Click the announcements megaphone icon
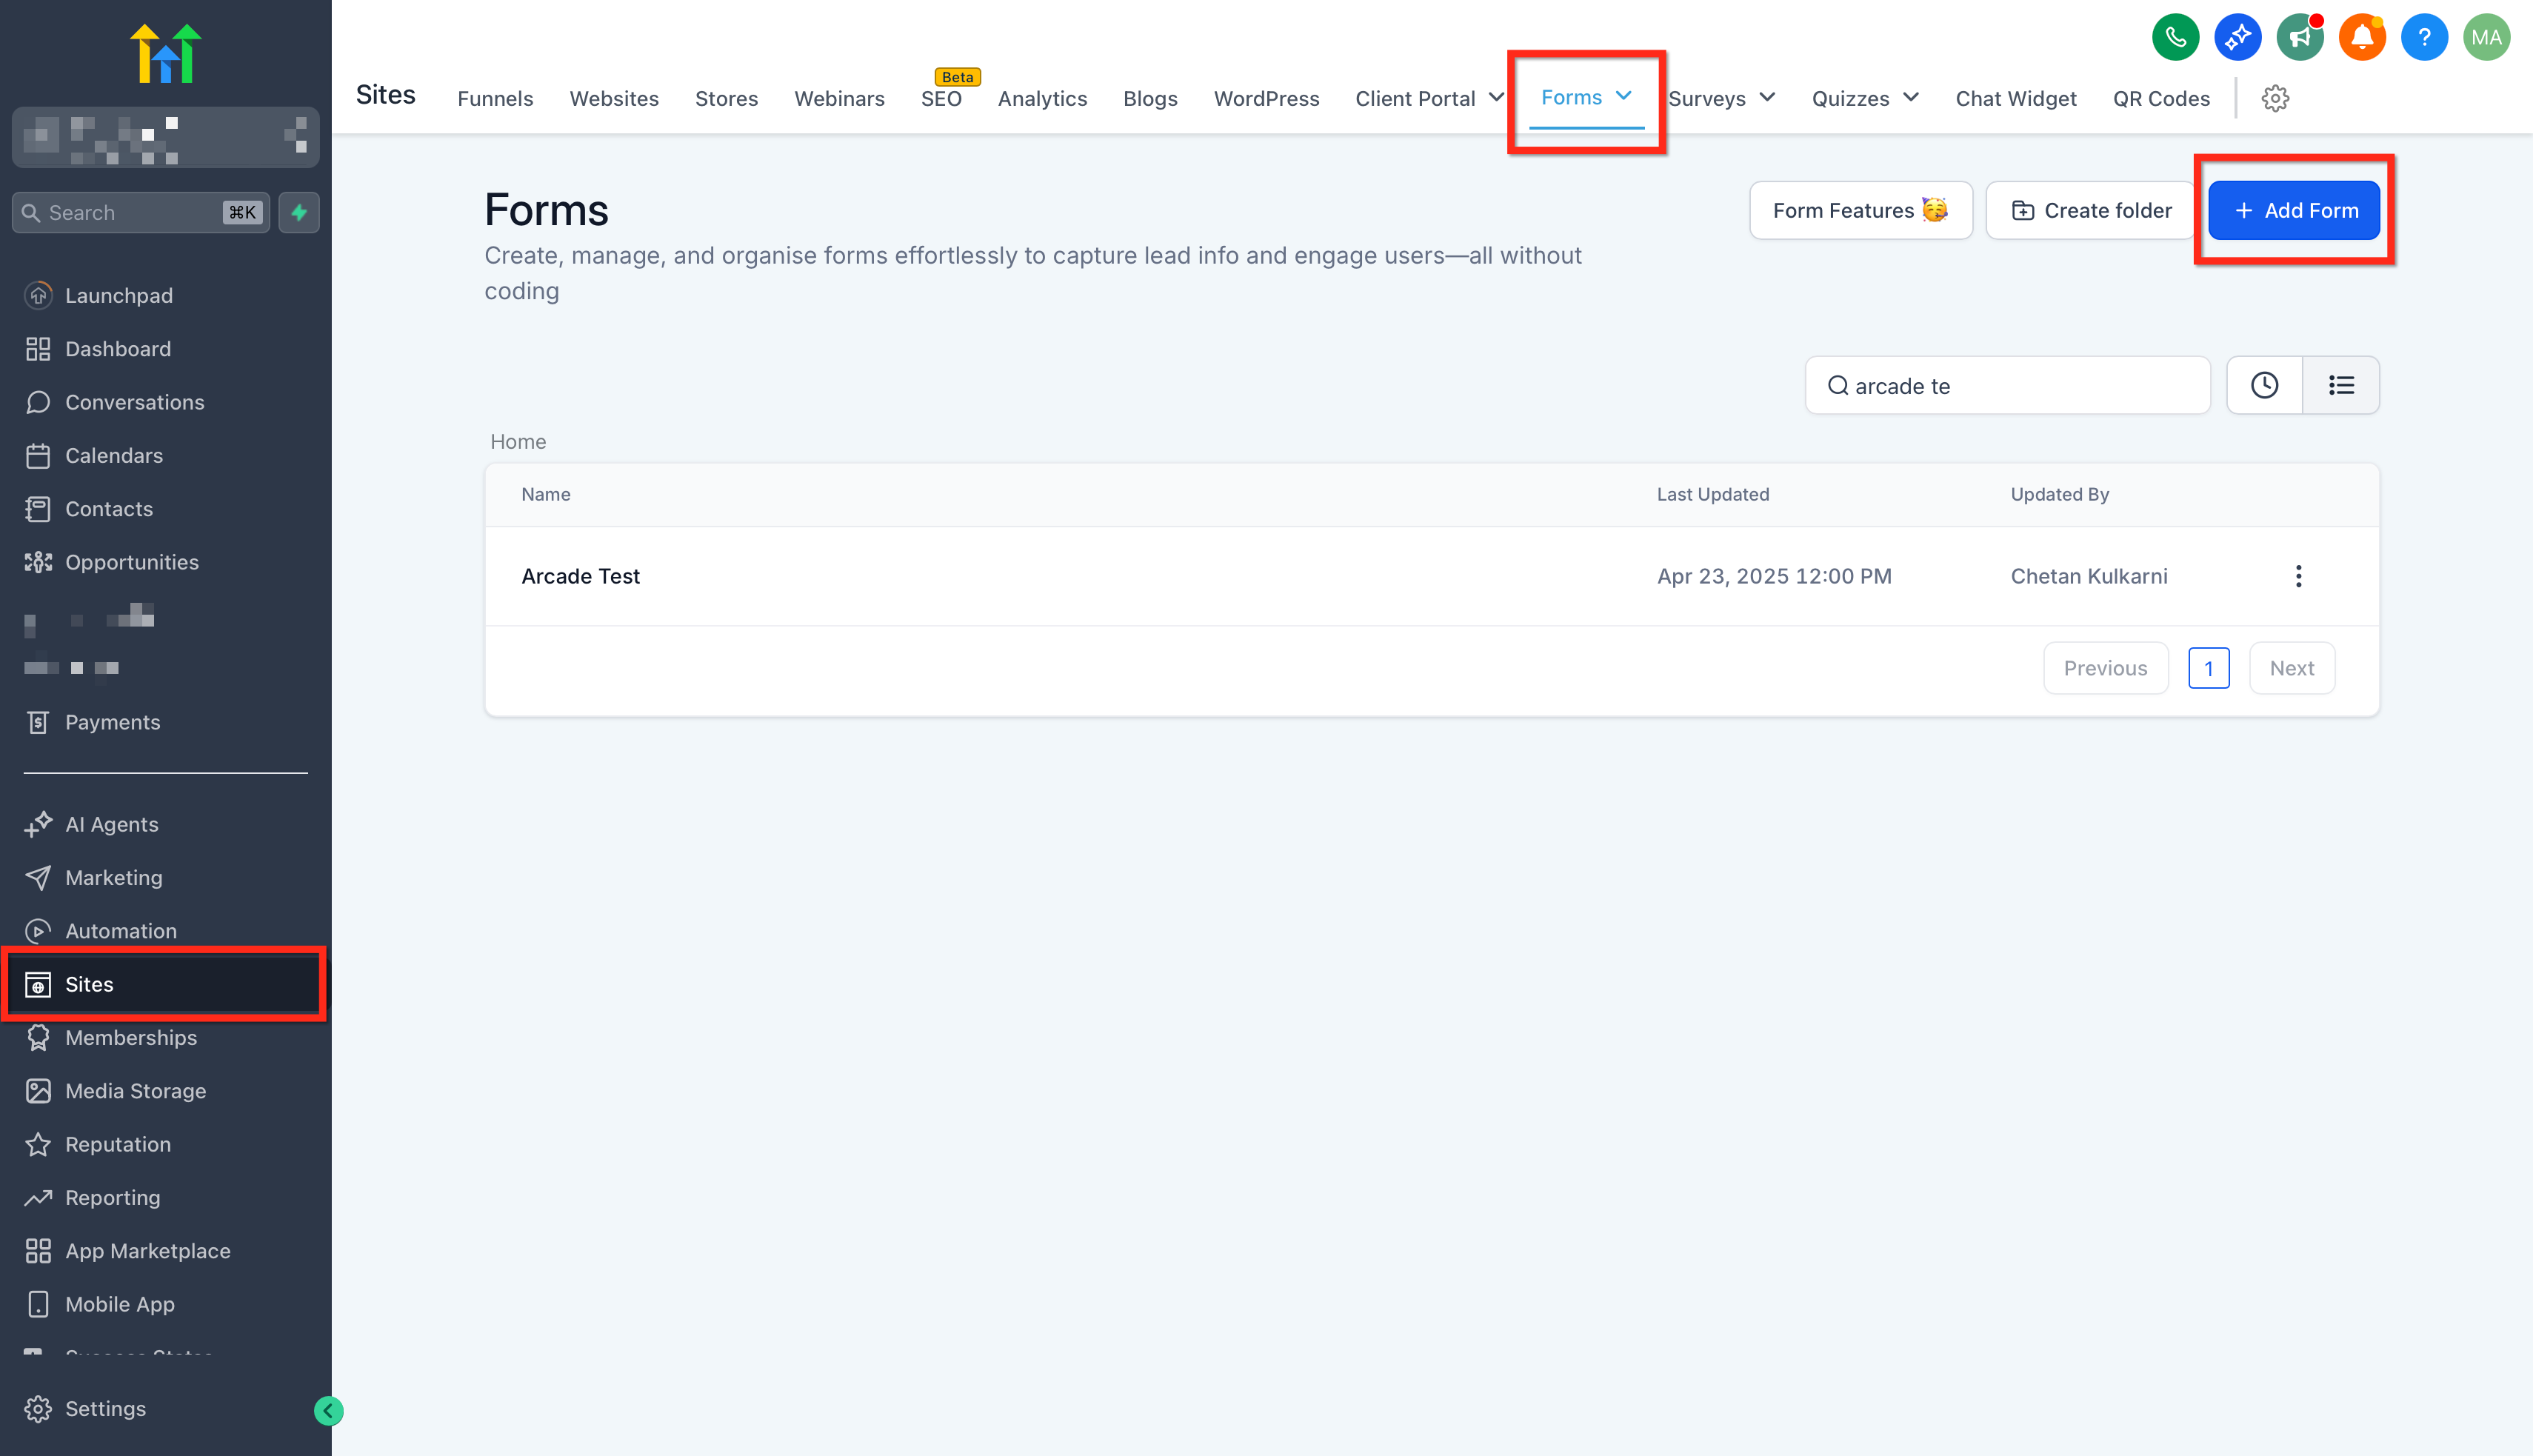2533x1456 pixels. [2299, 38]
